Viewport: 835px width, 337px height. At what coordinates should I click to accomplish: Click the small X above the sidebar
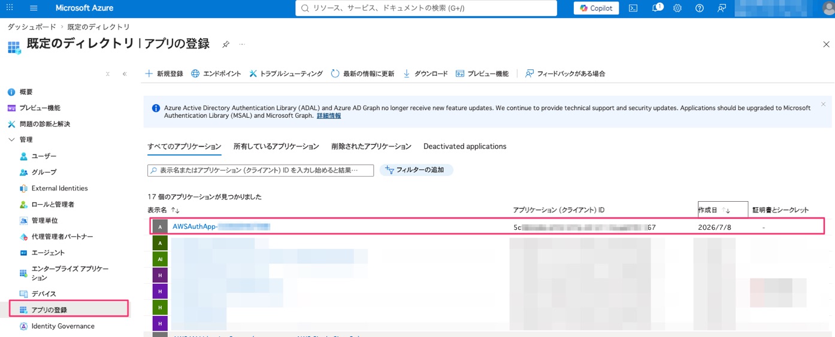coord(108,74)
